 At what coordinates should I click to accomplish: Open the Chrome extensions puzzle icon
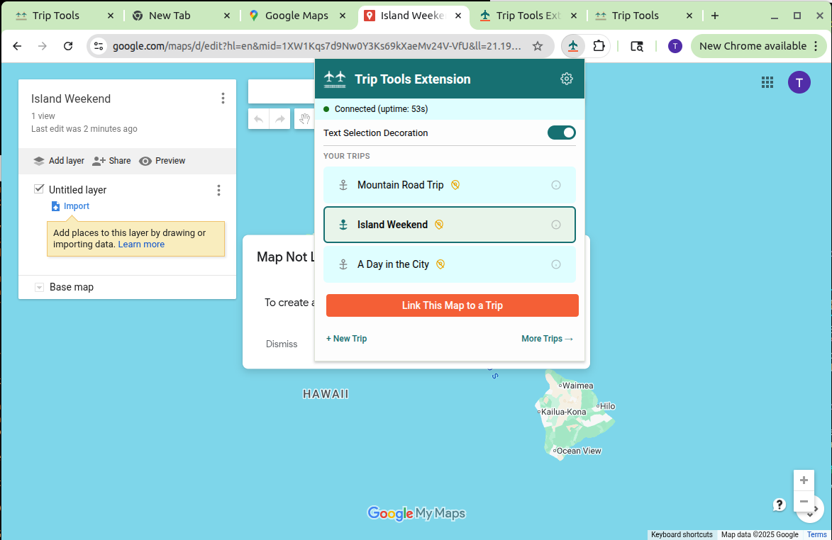pyautogui.click(x=599, y=45)
